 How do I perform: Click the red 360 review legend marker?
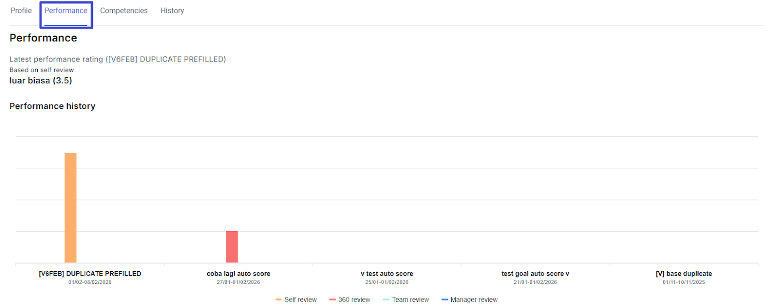point(332,300)
